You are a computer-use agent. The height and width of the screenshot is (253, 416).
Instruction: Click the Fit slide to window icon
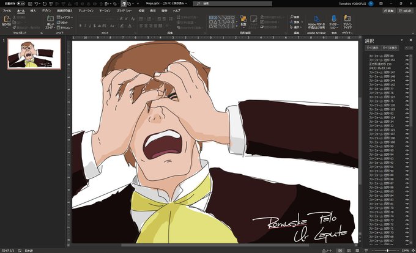point(413,251)
